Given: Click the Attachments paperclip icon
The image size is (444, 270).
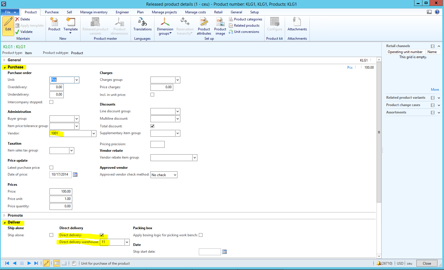Looking at the screenshot, I should click(x=297, y=22).
